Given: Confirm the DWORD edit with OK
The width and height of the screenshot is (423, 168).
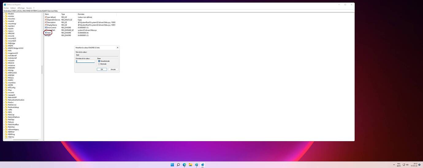Looking at the screenshot, I should click(101, 69).
